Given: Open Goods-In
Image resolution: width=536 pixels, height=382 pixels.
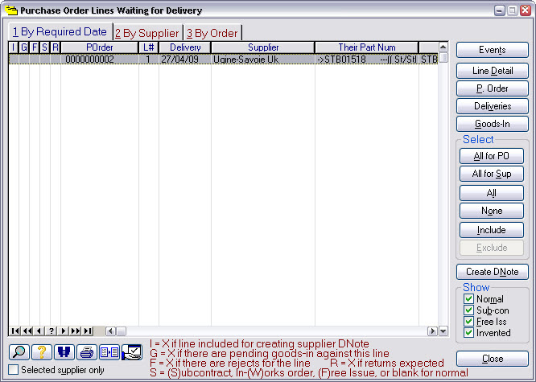Looking at the screenshot, I should 493,124.
